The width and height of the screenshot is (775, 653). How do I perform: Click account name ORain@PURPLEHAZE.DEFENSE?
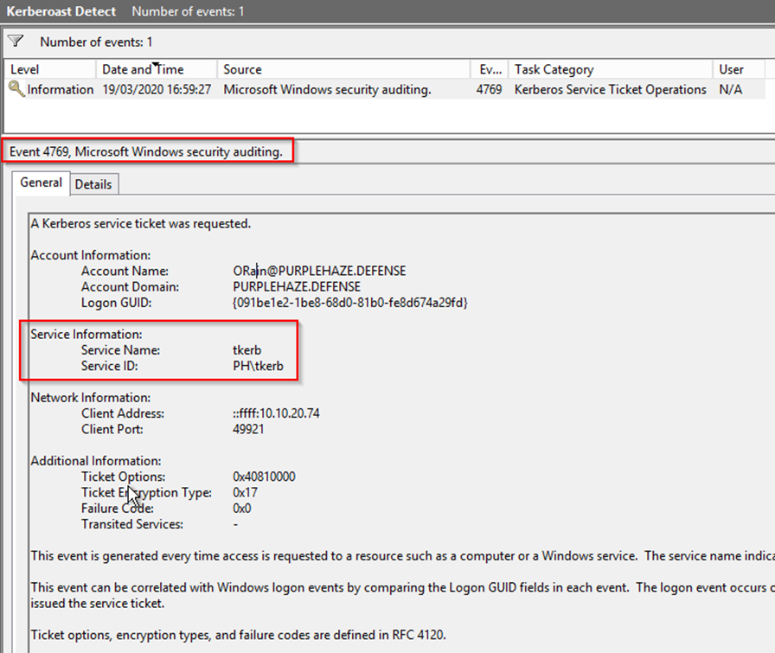tap(319, 271)
